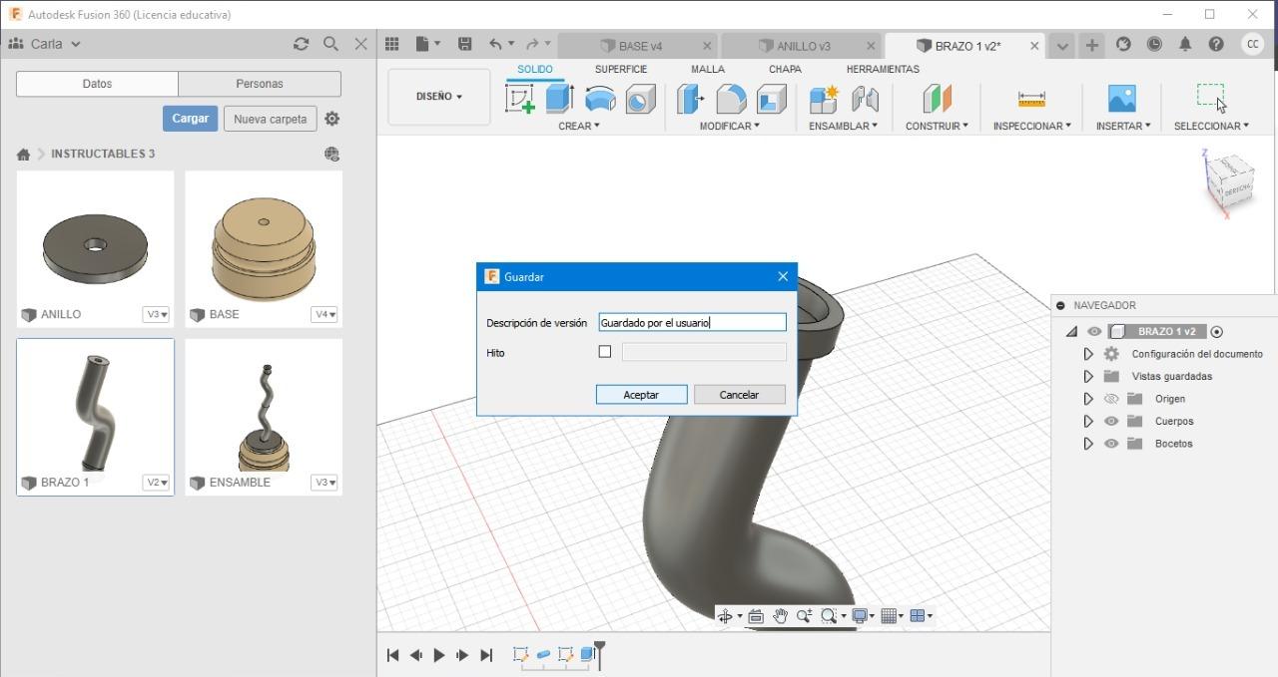The height and width of the screenshot is (677, 1278).
Task: Refresh the data panel
Action: [301, 44]
